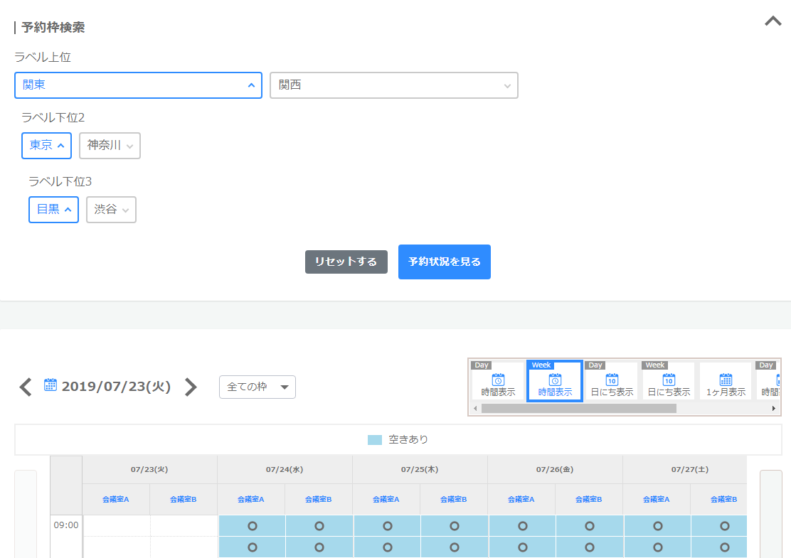Toggle the 東京 label selection

pos(46,146)
